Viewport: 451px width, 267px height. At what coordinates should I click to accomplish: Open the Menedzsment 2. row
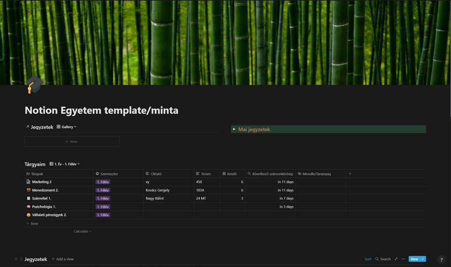(x=45, y=190)
